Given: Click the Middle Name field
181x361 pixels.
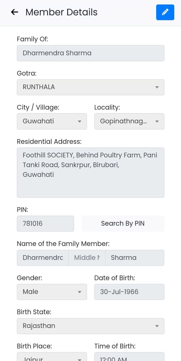Looking at the screenshot, I should (x=87, y=258).
